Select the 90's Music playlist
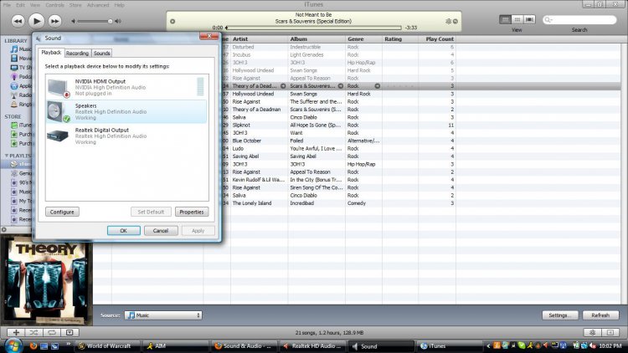Viewport: 628px width, 353px height. (x=21, y=182)
